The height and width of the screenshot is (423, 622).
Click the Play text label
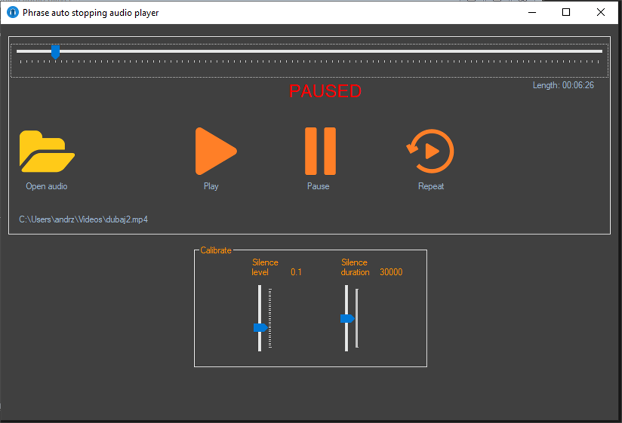(x=211, y=186)
